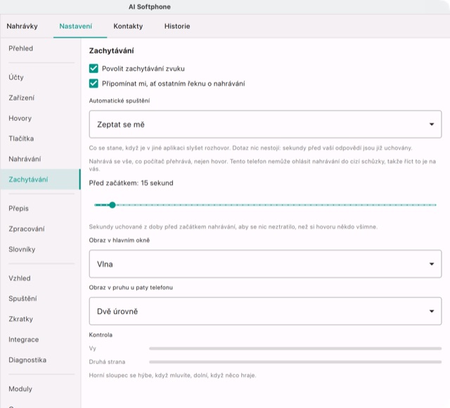Click the Zachytávání section heading
The height and width of the screenshot is (408, 450).
(x=111, y=51)
